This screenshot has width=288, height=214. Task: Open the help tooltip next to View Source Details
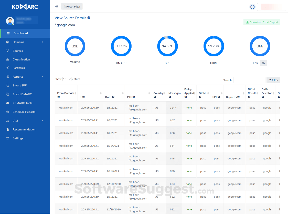(x=89, y=17)
